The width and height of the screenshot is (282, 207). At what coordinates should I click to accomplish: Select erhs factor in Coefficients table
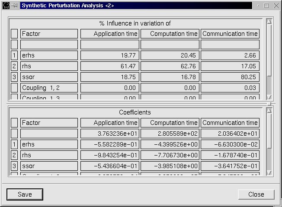tap(49, 144)
